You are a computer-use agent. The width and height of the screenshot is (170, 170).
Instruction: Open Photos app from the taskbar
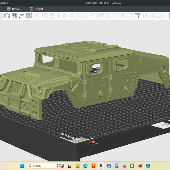click(x=148, y=166)
